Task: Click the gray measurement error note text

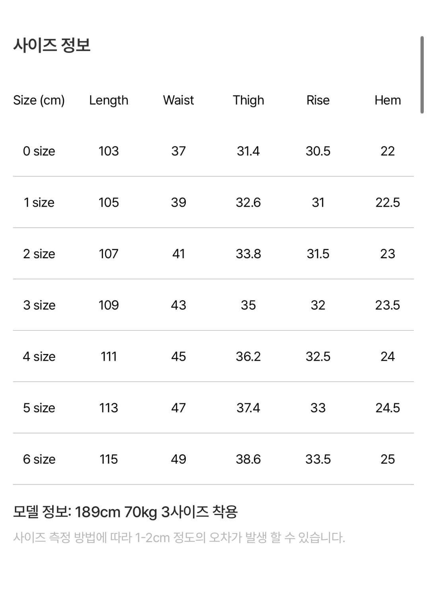Action: (179, 538)
